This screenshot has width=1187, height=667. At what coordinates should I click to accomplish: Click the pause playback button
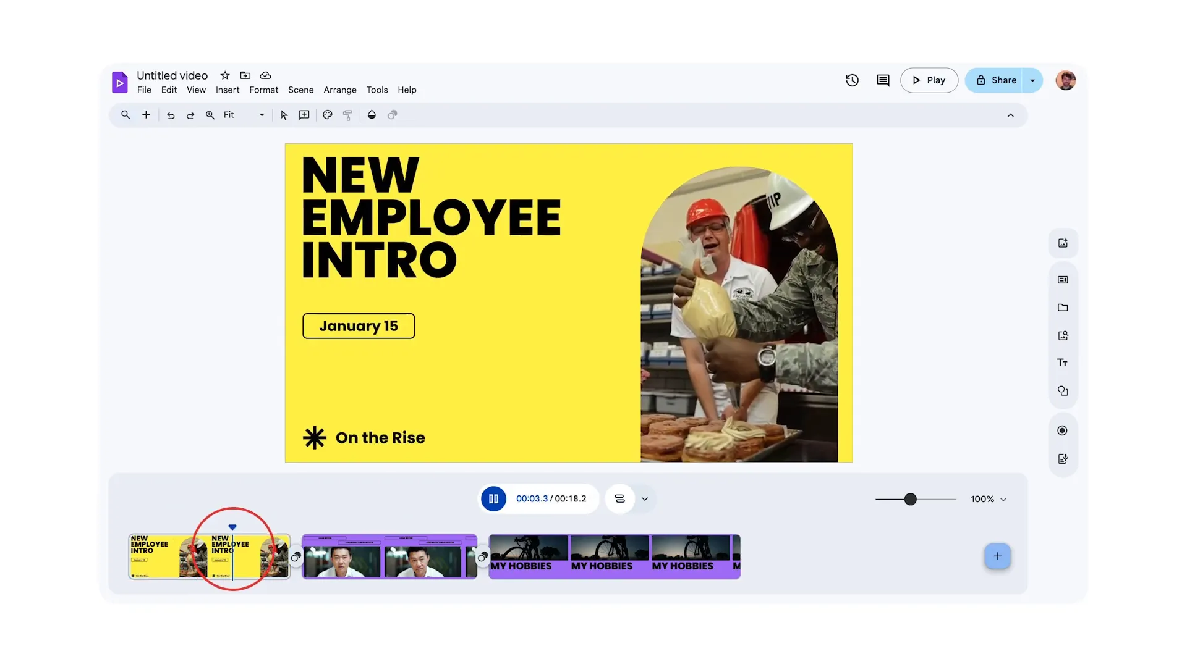click(493, 498)
